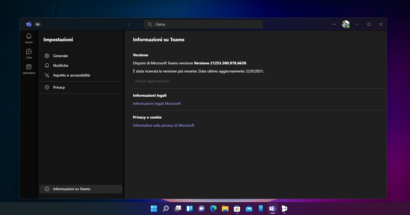
Task: Minimize the Teams window
Action: [x=357, y=24]
